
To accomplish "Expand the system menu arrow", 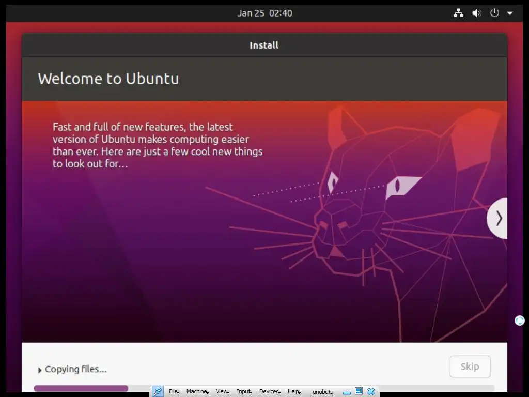I will [510, 13].
